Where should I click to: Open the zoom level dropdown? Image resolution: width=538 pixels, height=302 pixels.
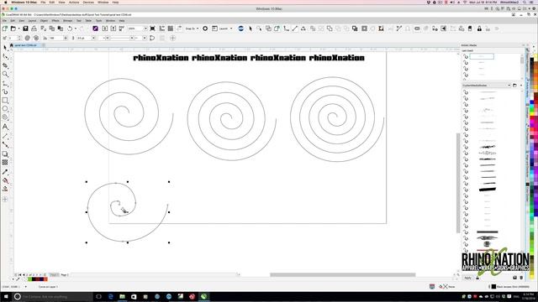[x=145, y=29]
